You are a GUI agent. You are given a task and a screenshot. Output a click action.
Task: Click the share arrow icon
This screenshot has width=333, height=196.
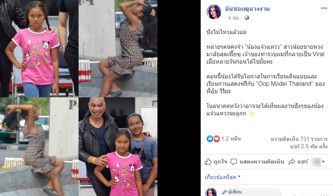[292, 162]
